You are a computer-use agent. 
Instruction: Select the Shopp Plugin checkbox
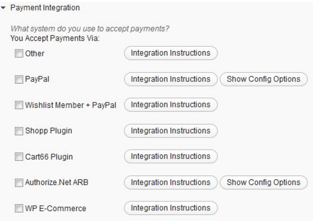tap(19, 131)
